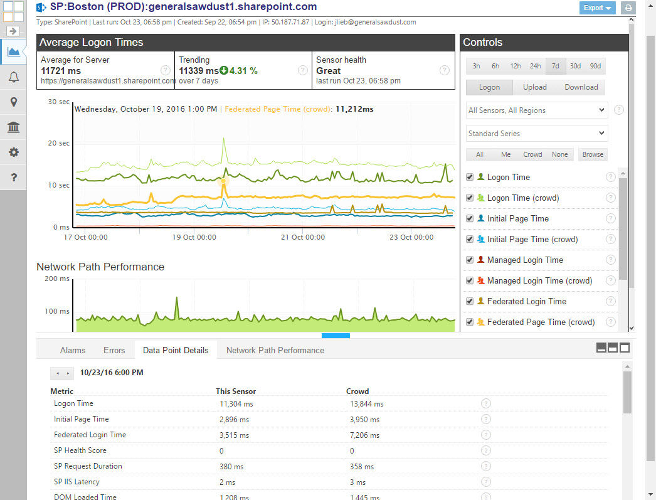Viewport: 656px width, 500px height.
Task: Expand the sidebar with arrow button
Action: click(13, 31)
